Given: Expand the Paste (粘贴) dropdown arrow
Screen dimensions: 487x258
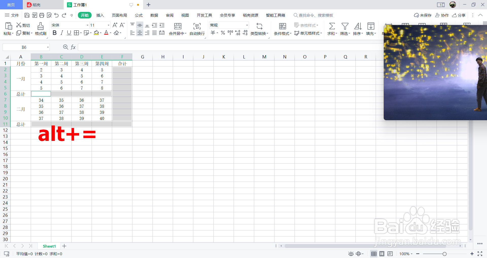Looking at the screenshot, I should (13, 33).
